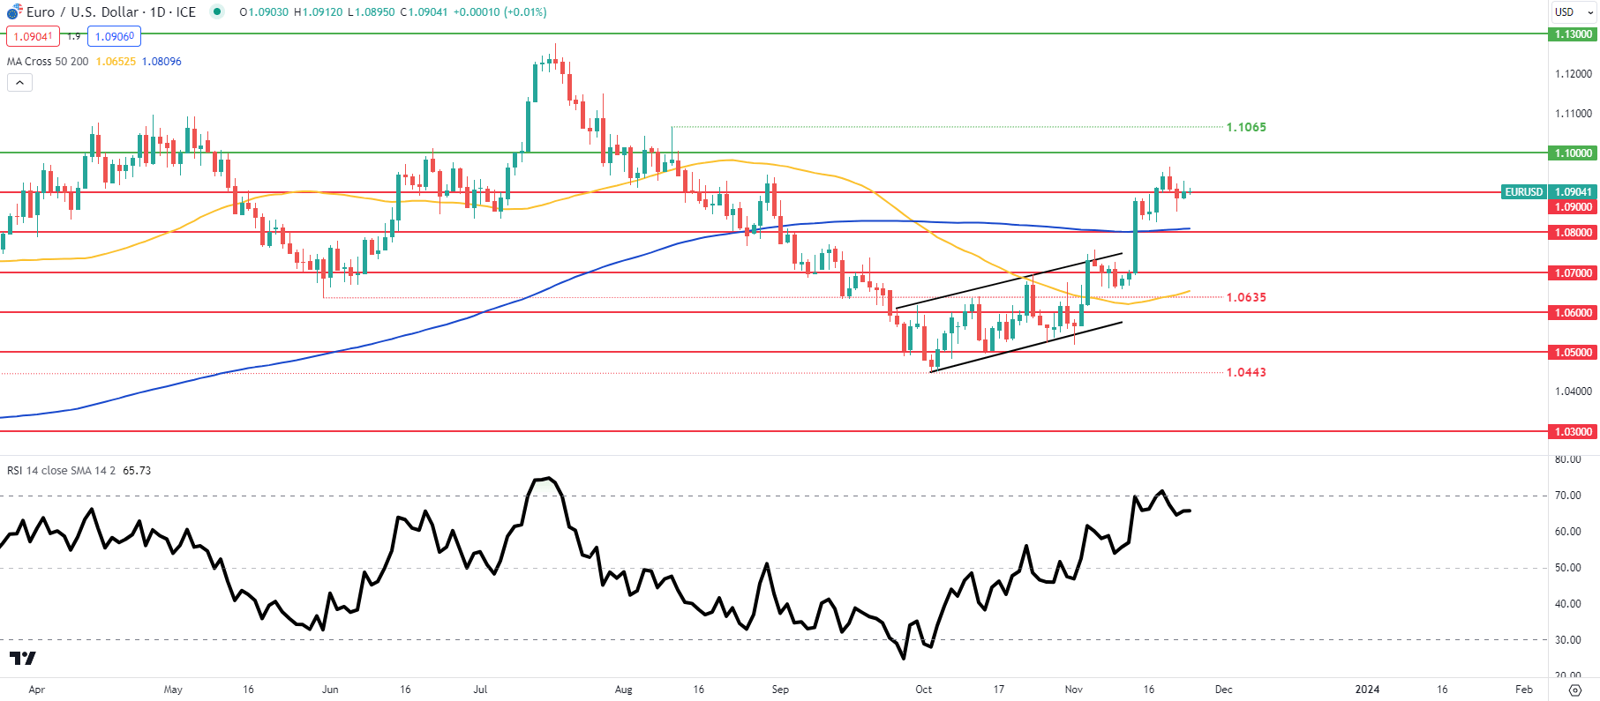Image resolution: width=1600 pixels, height=701 pixels.
Task: Click the Jul label on time axis
Action: point(480,690)
